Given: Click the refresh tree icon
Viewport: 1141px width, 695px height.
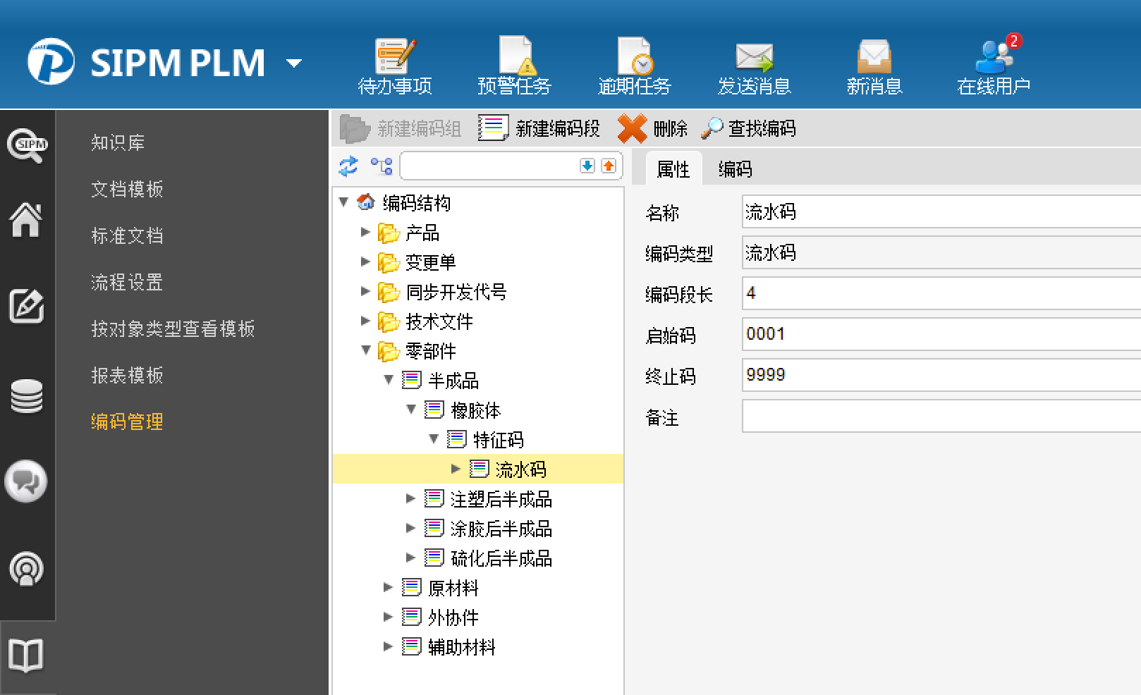Looking at the screenshot, I should pyautogui.click(x=348, y=166).
